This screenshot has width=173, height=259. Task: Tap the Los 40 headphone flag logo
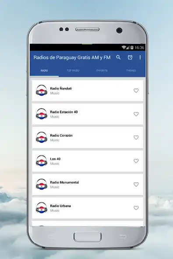click(x=42, y=161)
